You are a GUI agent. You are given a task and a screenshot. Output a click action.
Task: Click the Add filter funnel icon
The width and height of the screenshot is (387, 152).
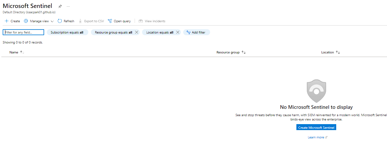[x=188, y=32]
